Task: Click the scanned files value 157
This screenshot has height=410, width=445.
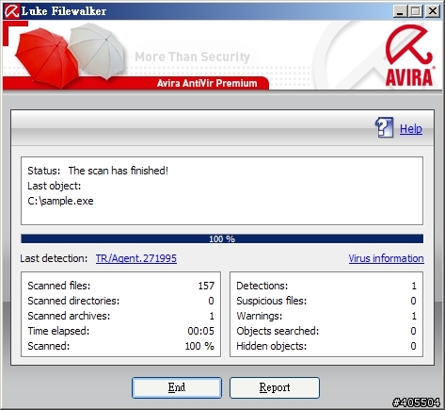Action: coord(206,286)
